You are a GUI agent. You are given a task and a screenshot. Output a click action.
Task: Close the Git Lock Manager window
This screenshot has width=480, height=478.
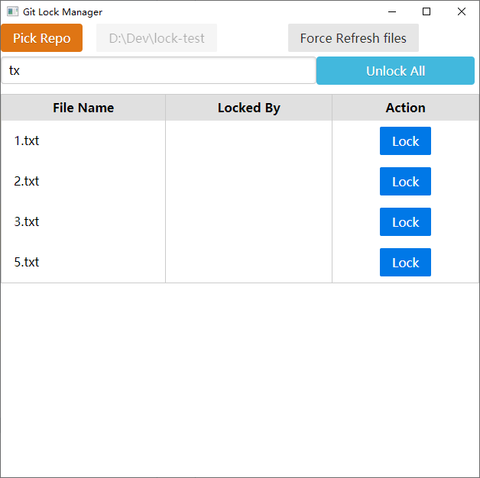click(462, 11)
